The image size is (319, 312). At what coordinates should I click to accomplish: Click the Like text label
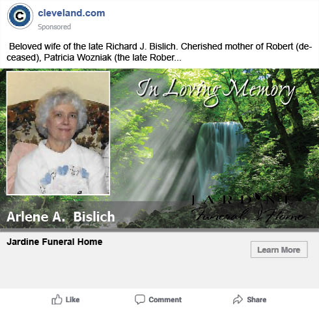[x=72, y=300]
